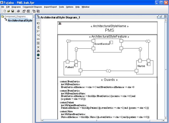Viewport: 169px width, 123px height.
Task: Open the Tools menu
Action: point(62,7)
